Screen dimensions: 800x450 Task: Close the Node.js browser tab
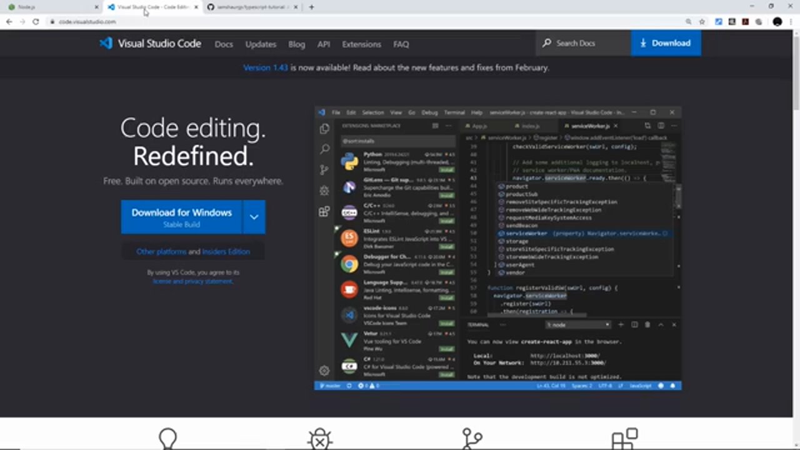96,7
